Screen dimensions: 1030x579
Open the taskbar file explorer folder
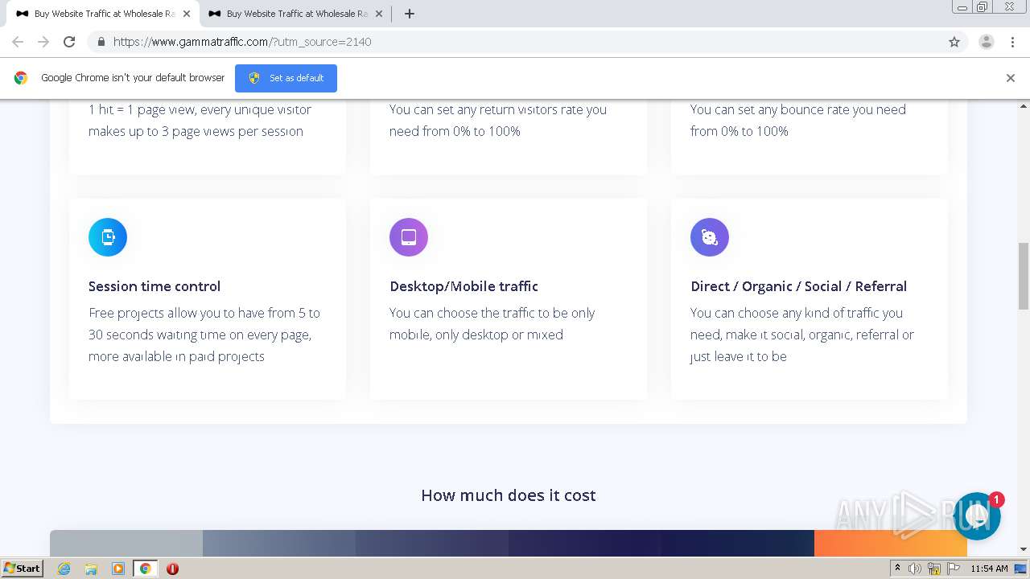coord(91,569)
